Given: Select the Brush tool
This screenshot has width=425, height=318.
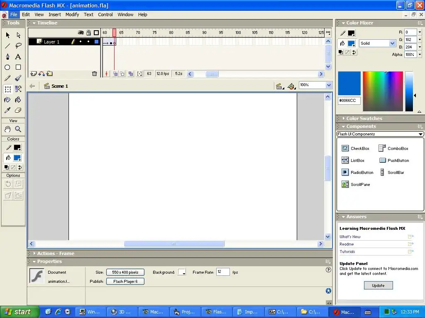Looking at the screenshot, I should tap(18, 78).
